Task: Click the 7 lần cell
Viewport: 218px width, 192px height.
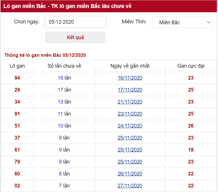Action: point(64,186)
